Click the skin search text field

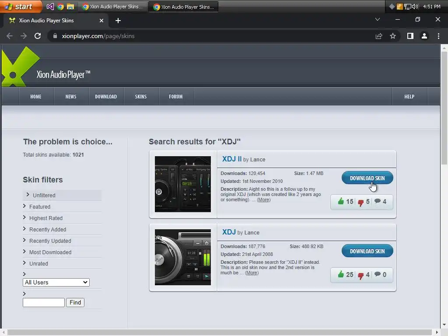click(x=44, y=302)
